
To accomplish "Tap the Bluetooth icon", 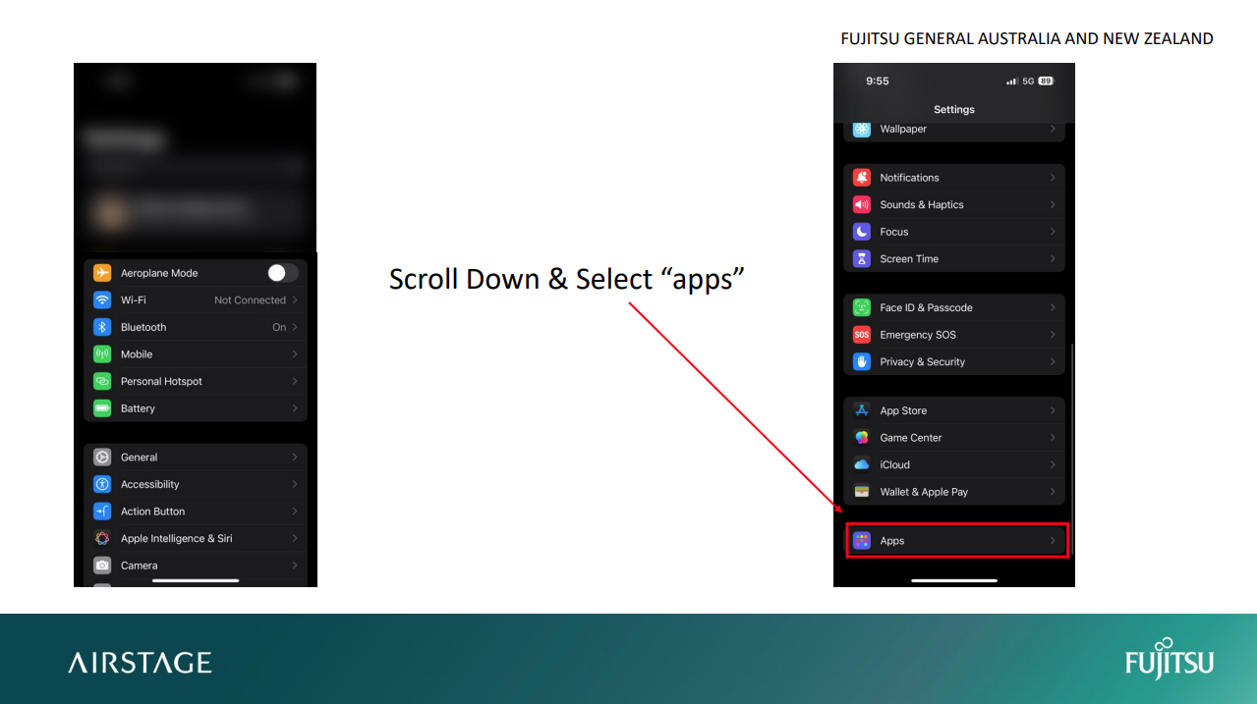I will pyautogui.click(x=102, y=327).
